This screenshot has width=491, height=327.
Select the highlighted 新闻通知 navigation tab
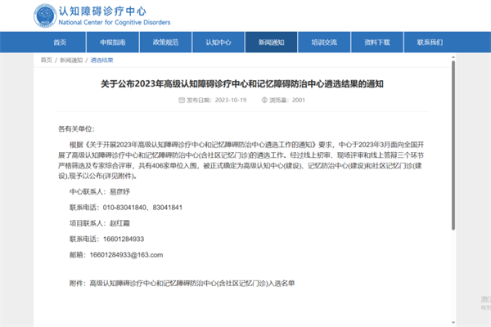[x=271, y=42]
